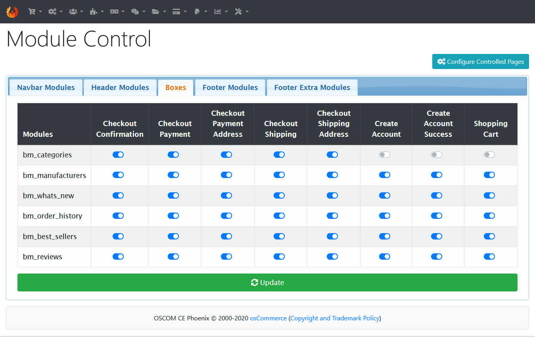This screenshot has height=337, width=535.
Task: Open the PayPal menu icon
Action: (197, 11)
